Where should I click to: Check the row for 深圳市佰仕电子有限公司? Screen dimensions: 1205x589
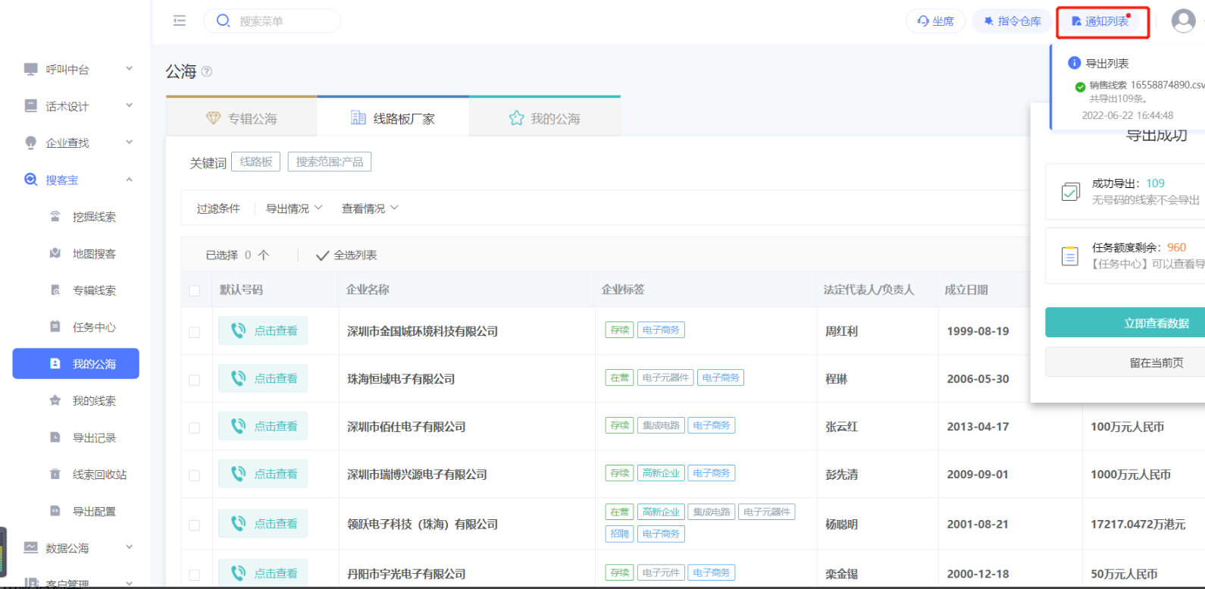tap(195, 428)
